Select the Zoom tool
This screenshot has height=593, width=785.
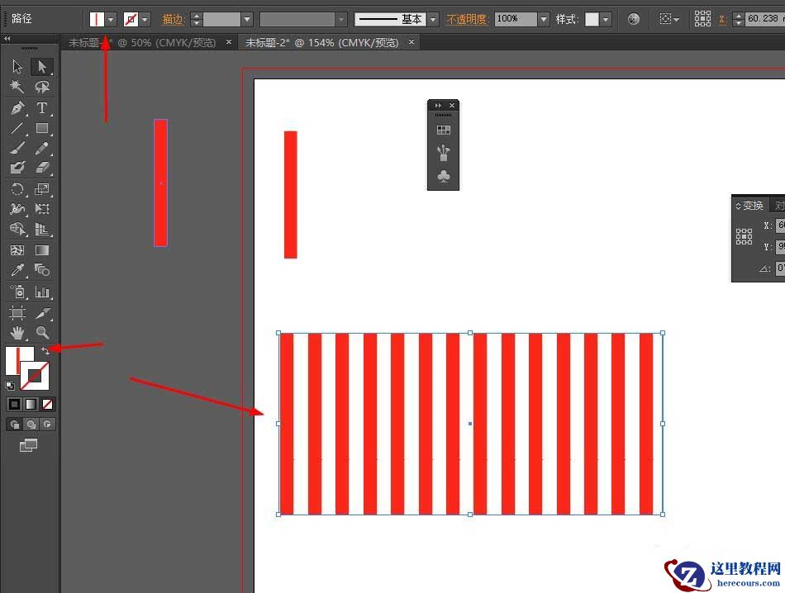pyautogui.click(x=42, y=333)
